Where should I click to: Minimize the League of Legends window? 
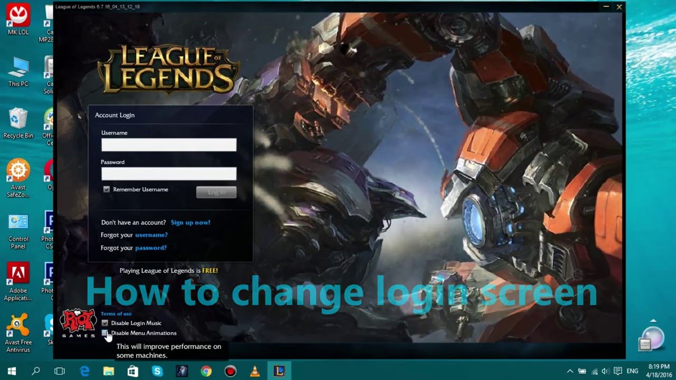(607, 7)
